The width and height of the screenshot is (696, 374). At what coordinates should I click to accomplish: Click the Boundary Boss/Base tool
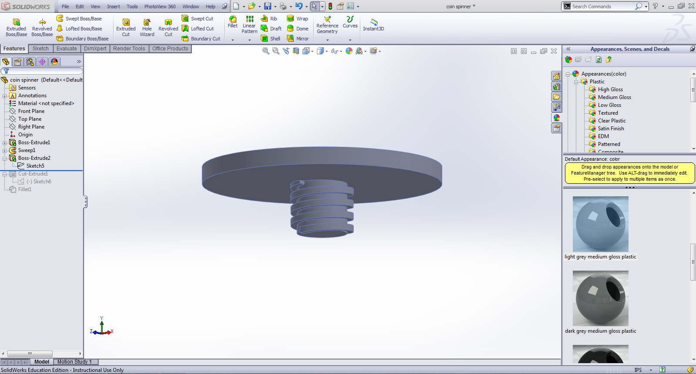pyautogui.click(x=82, y=39)
